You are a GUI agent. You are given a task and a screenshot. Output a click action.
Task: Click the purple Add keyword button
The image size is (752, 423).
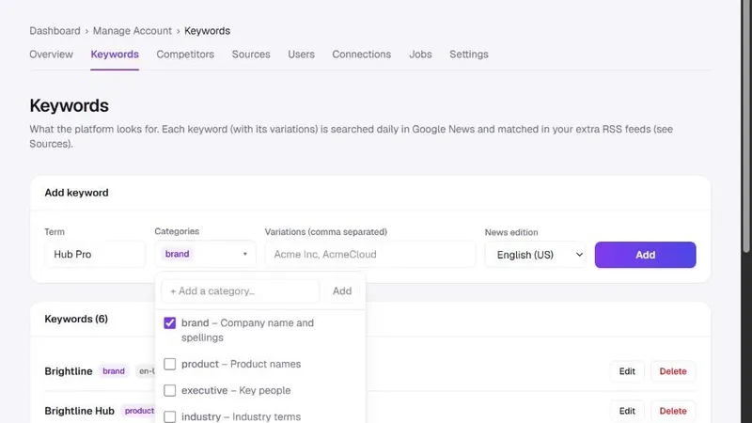click(x=645, y=255)
